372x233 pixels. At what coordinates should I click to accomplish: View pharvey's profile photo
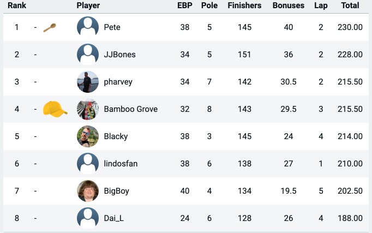coord(88,82)
